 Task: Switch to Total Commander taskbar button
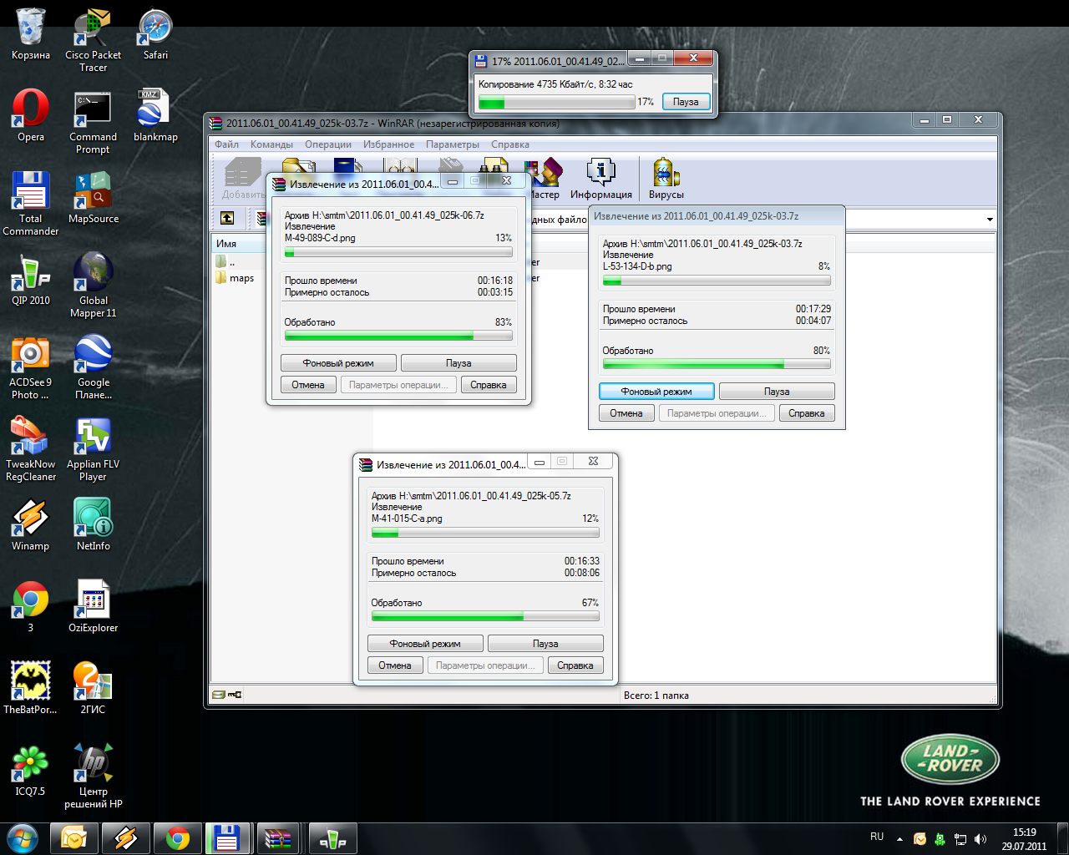click(x=227, y=837)
